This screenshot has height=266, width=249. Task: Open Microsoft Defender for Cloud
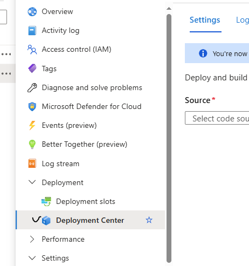point(92,106)
